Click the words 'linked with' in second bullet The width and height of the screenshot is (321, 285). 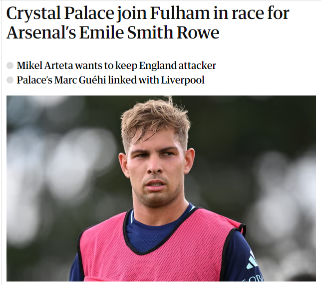tap(134, 80)
